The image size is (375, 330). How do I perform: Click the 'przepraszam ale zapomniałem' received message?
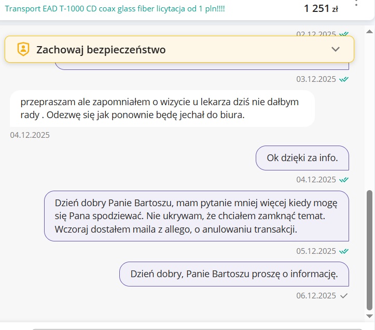[162, 109]
